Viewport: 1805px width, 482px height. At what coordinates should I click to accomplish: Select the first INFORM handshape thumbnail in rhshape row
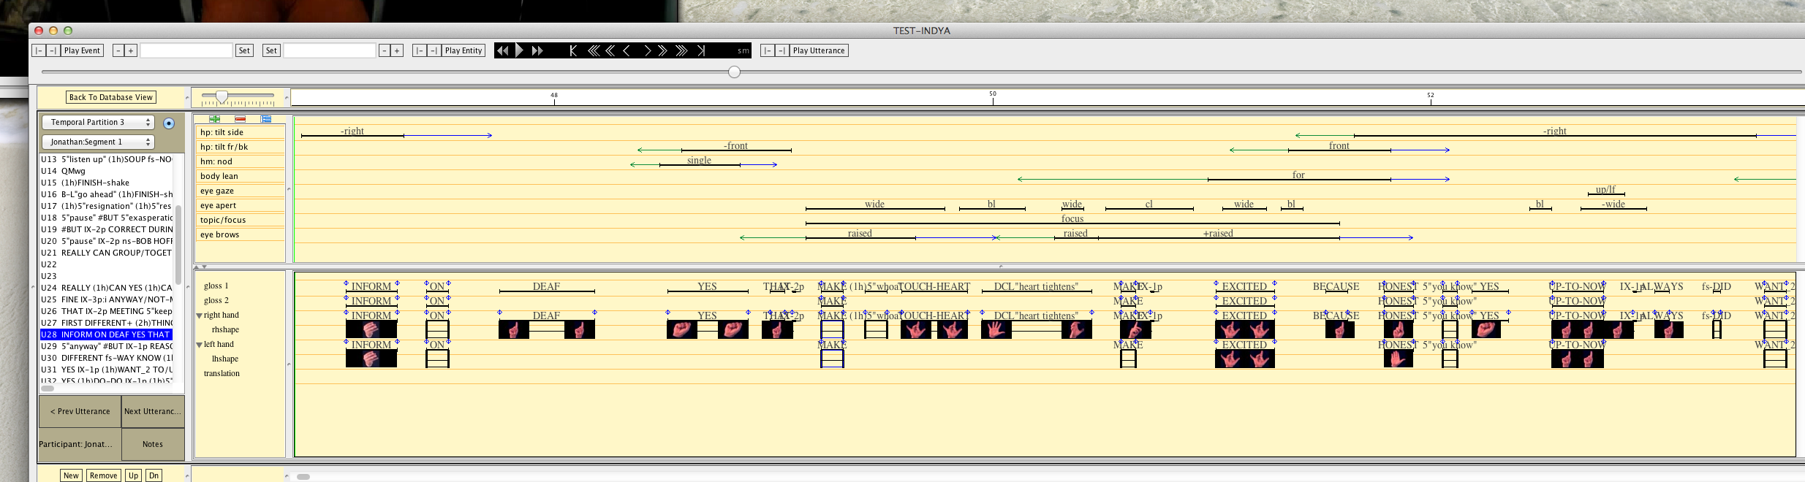371,330
